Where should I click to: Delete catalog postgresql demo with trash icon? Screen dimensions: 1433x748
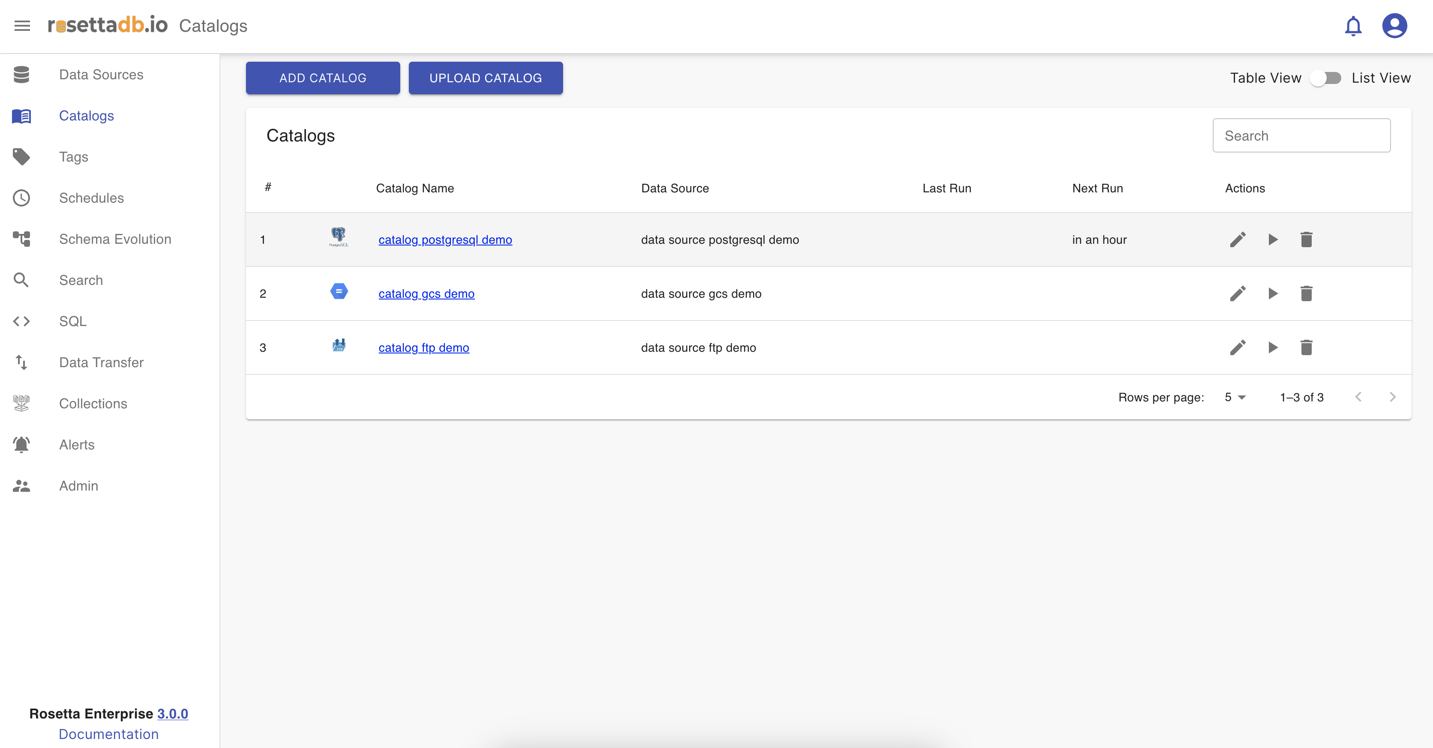(x=1306, y=239)
